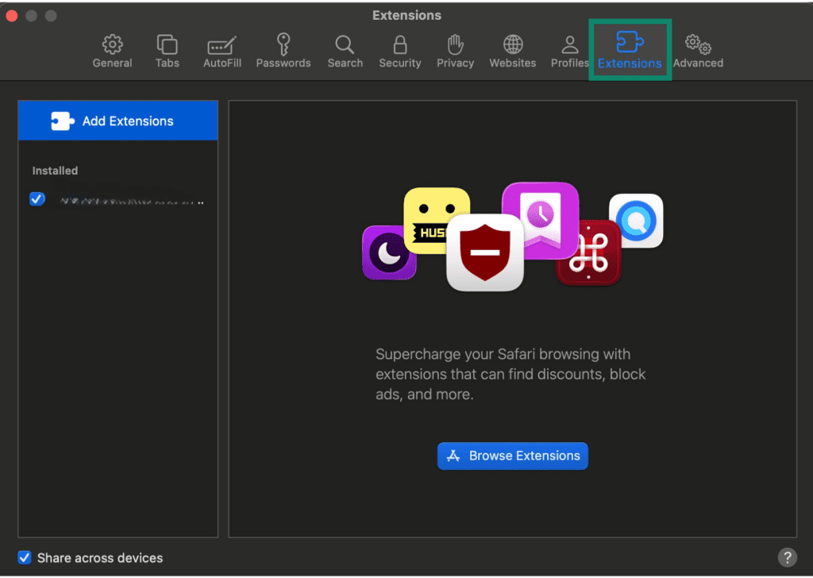Uncheck the installed extension checkbox
Screen dimensions: 813x578
[x=37, y=199]
